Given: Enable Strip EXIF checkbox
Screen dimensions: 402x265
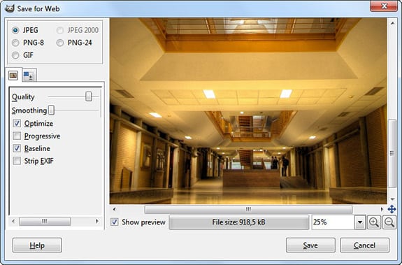Looking at the screenshot, I should tap(17, 161).
